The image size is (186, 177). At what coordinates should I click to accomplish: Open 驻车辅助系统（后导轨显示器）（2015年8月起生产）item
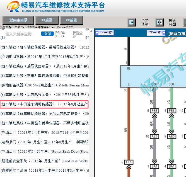[45, 94]
